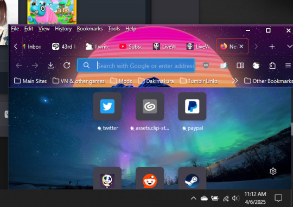Open the Dakimakura bookmarks folder
Screen dimensions: 293x207
156,81
